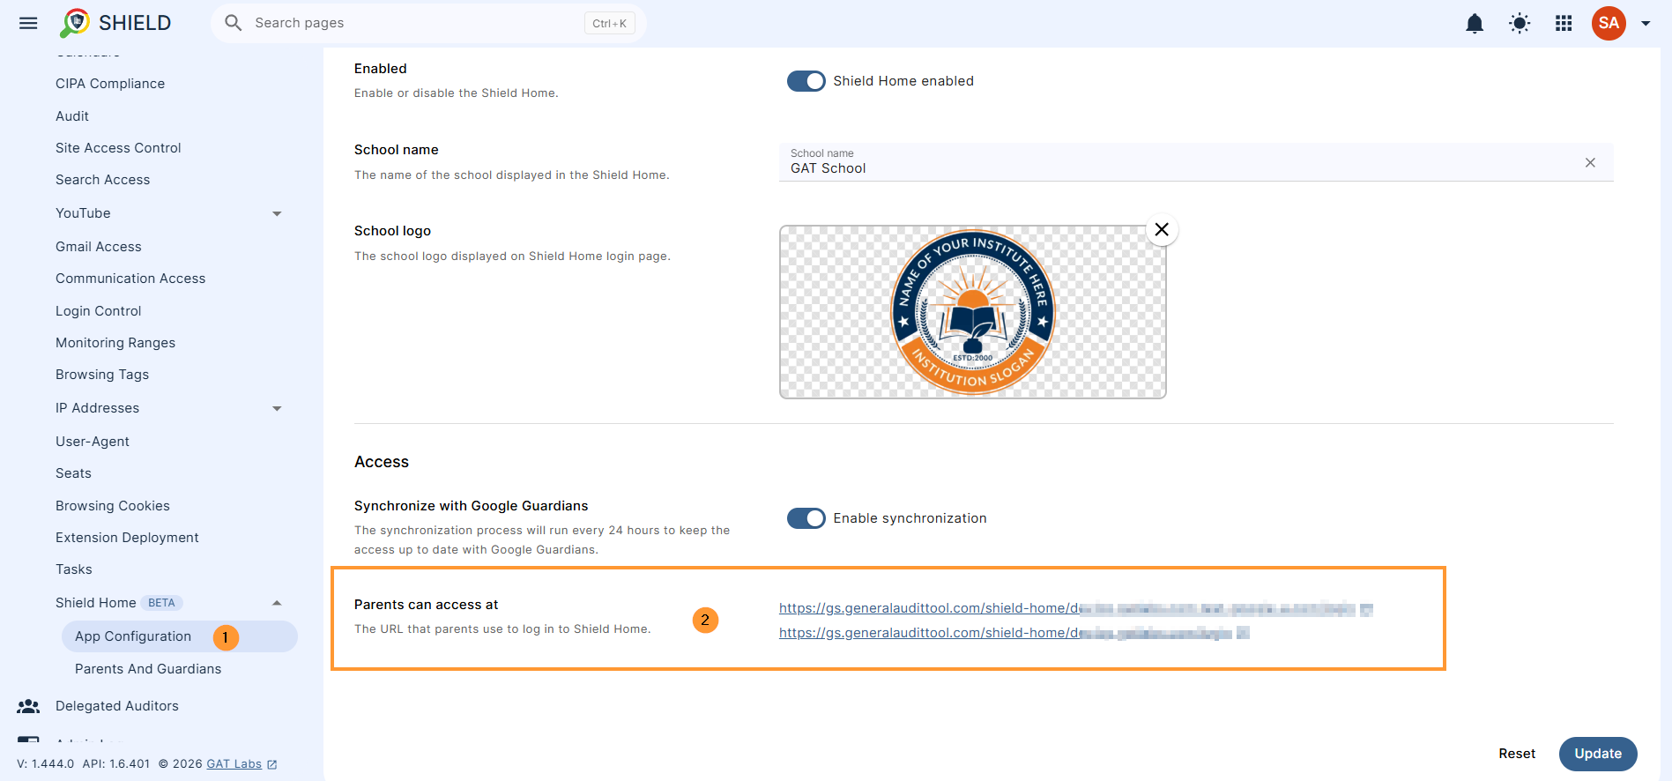
Task: Open Site Access Control
Action: pyautogui.click(x=118, y=148)
